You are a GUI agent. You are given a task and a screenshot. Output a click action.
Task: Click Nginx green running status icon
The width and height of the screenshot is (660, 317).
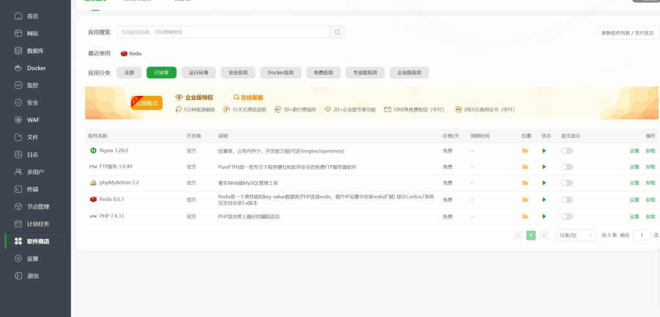point(544,151)
